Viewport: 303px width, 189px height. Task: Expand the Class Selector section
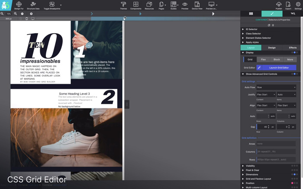coord(253,33)
